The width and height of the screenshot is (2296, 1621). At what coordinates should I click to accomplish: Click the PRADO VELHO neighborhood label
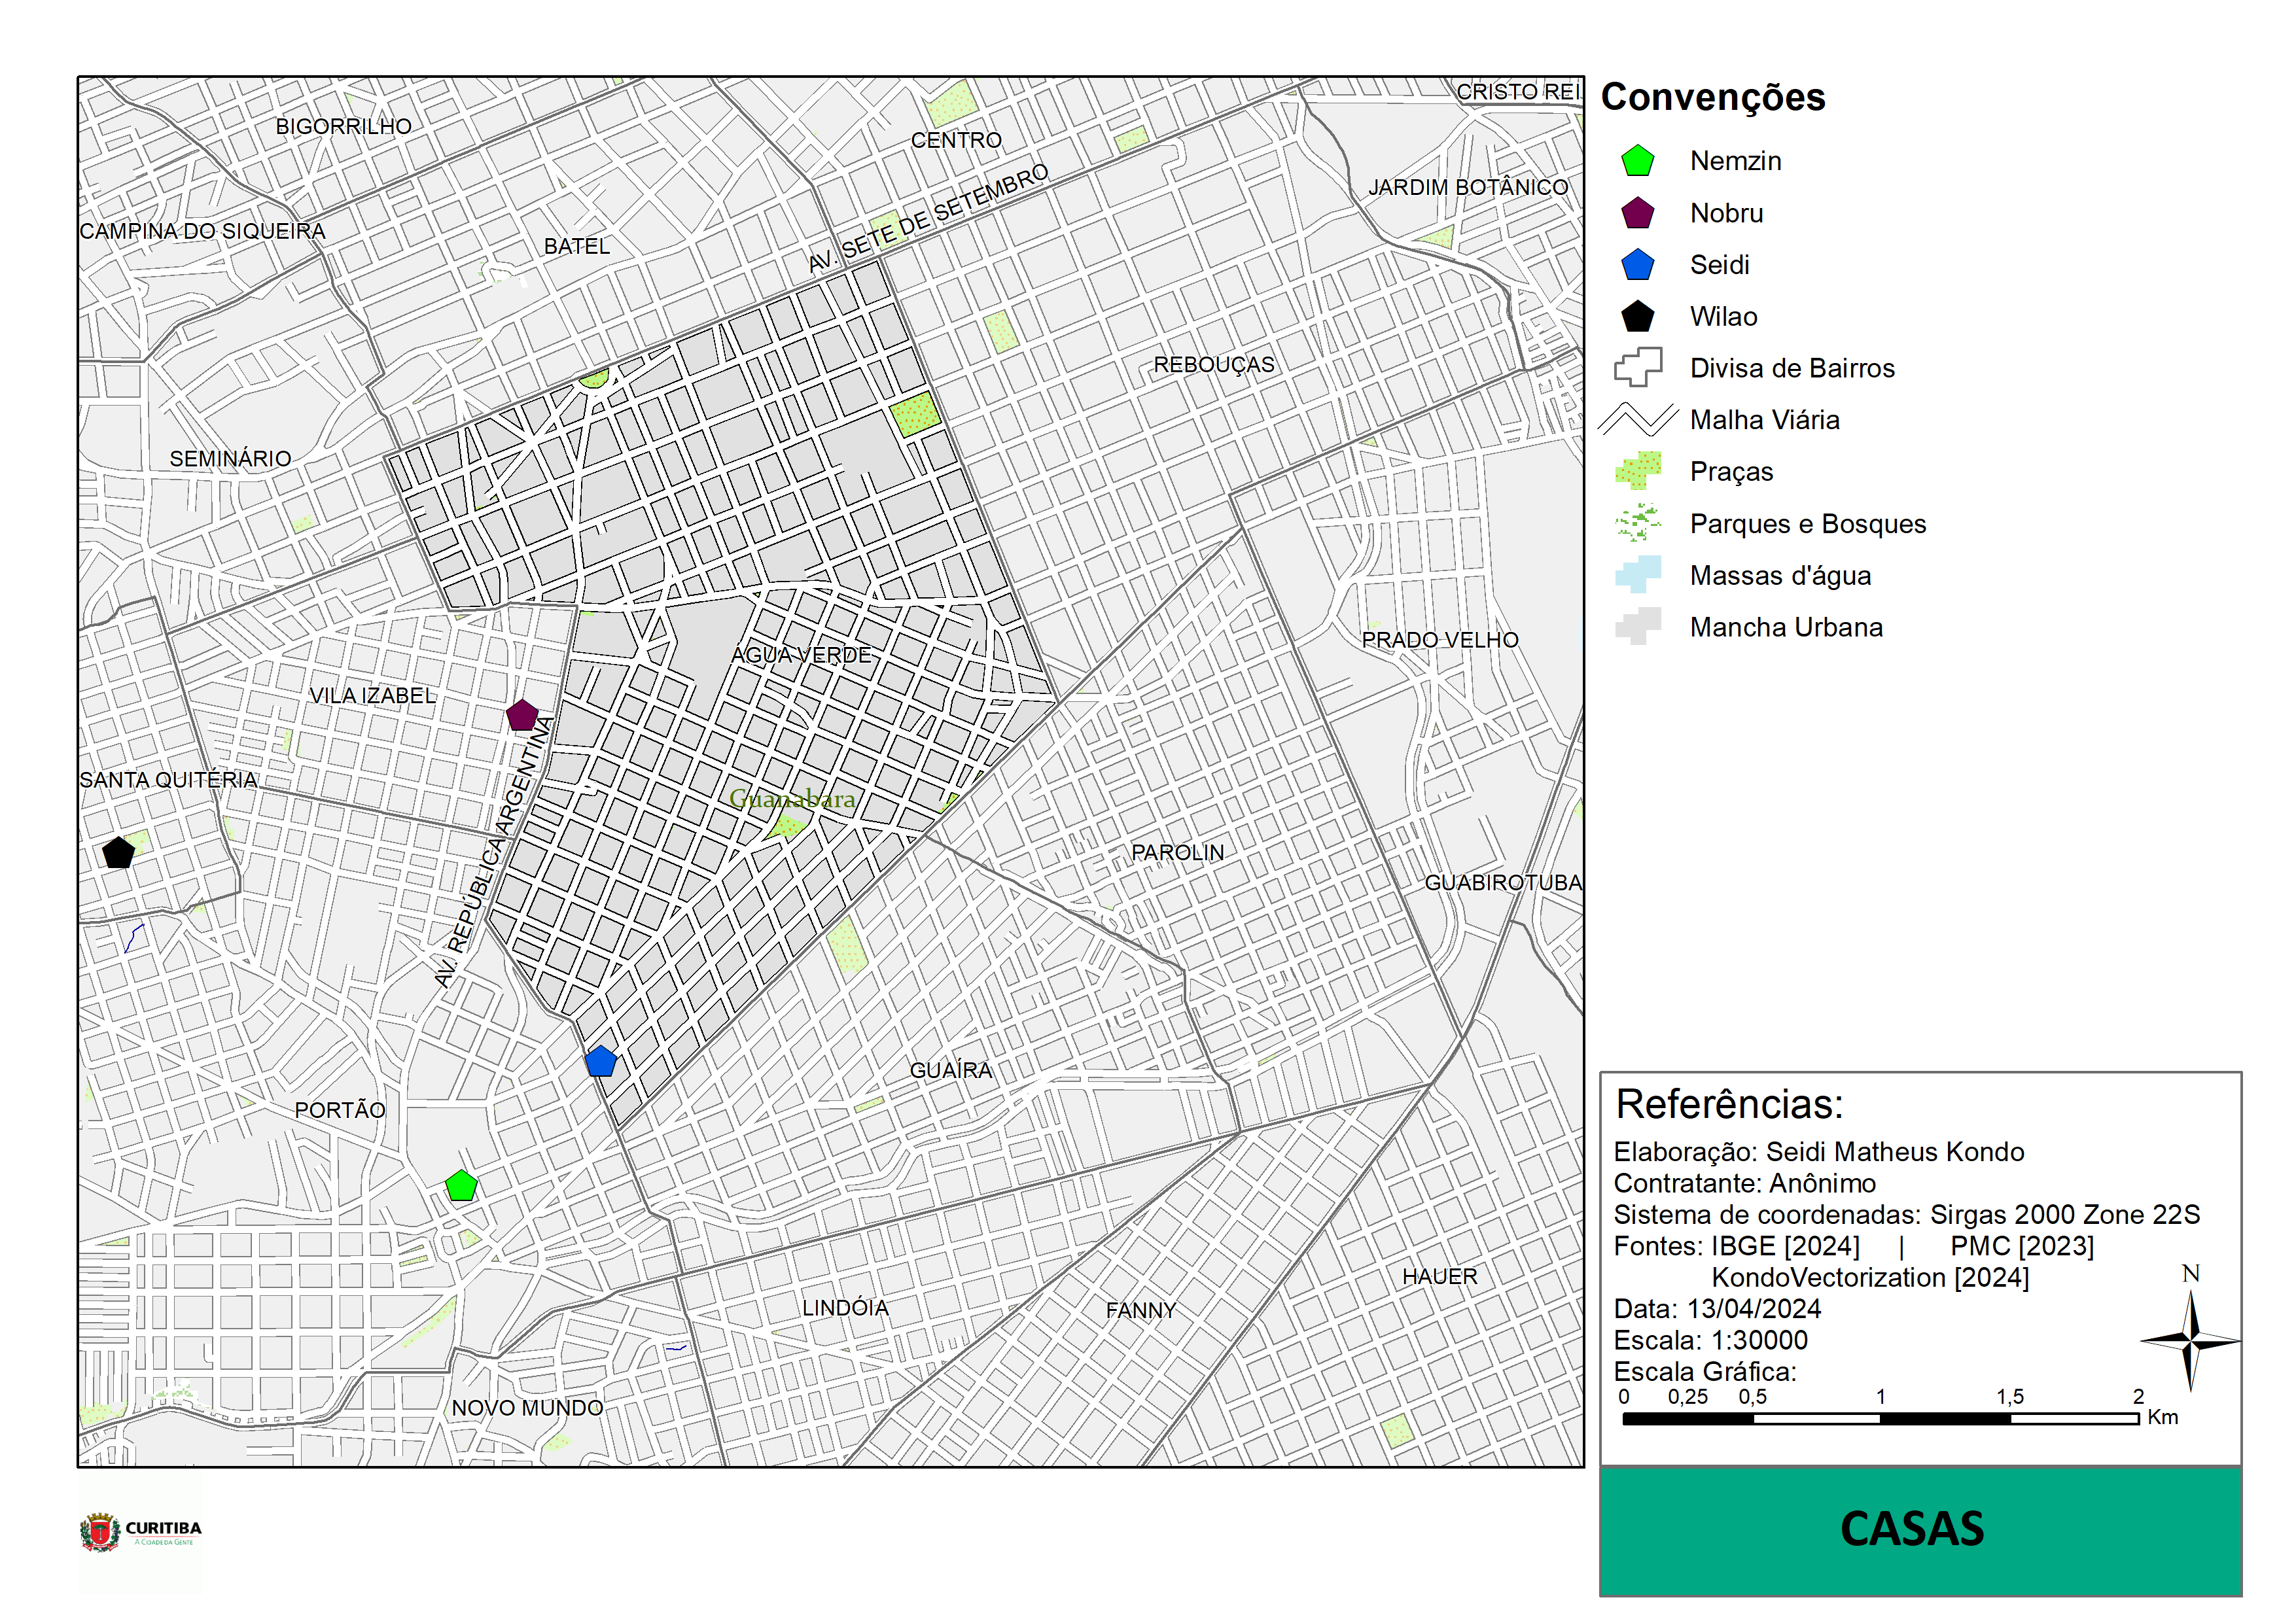pos(1440,640)
